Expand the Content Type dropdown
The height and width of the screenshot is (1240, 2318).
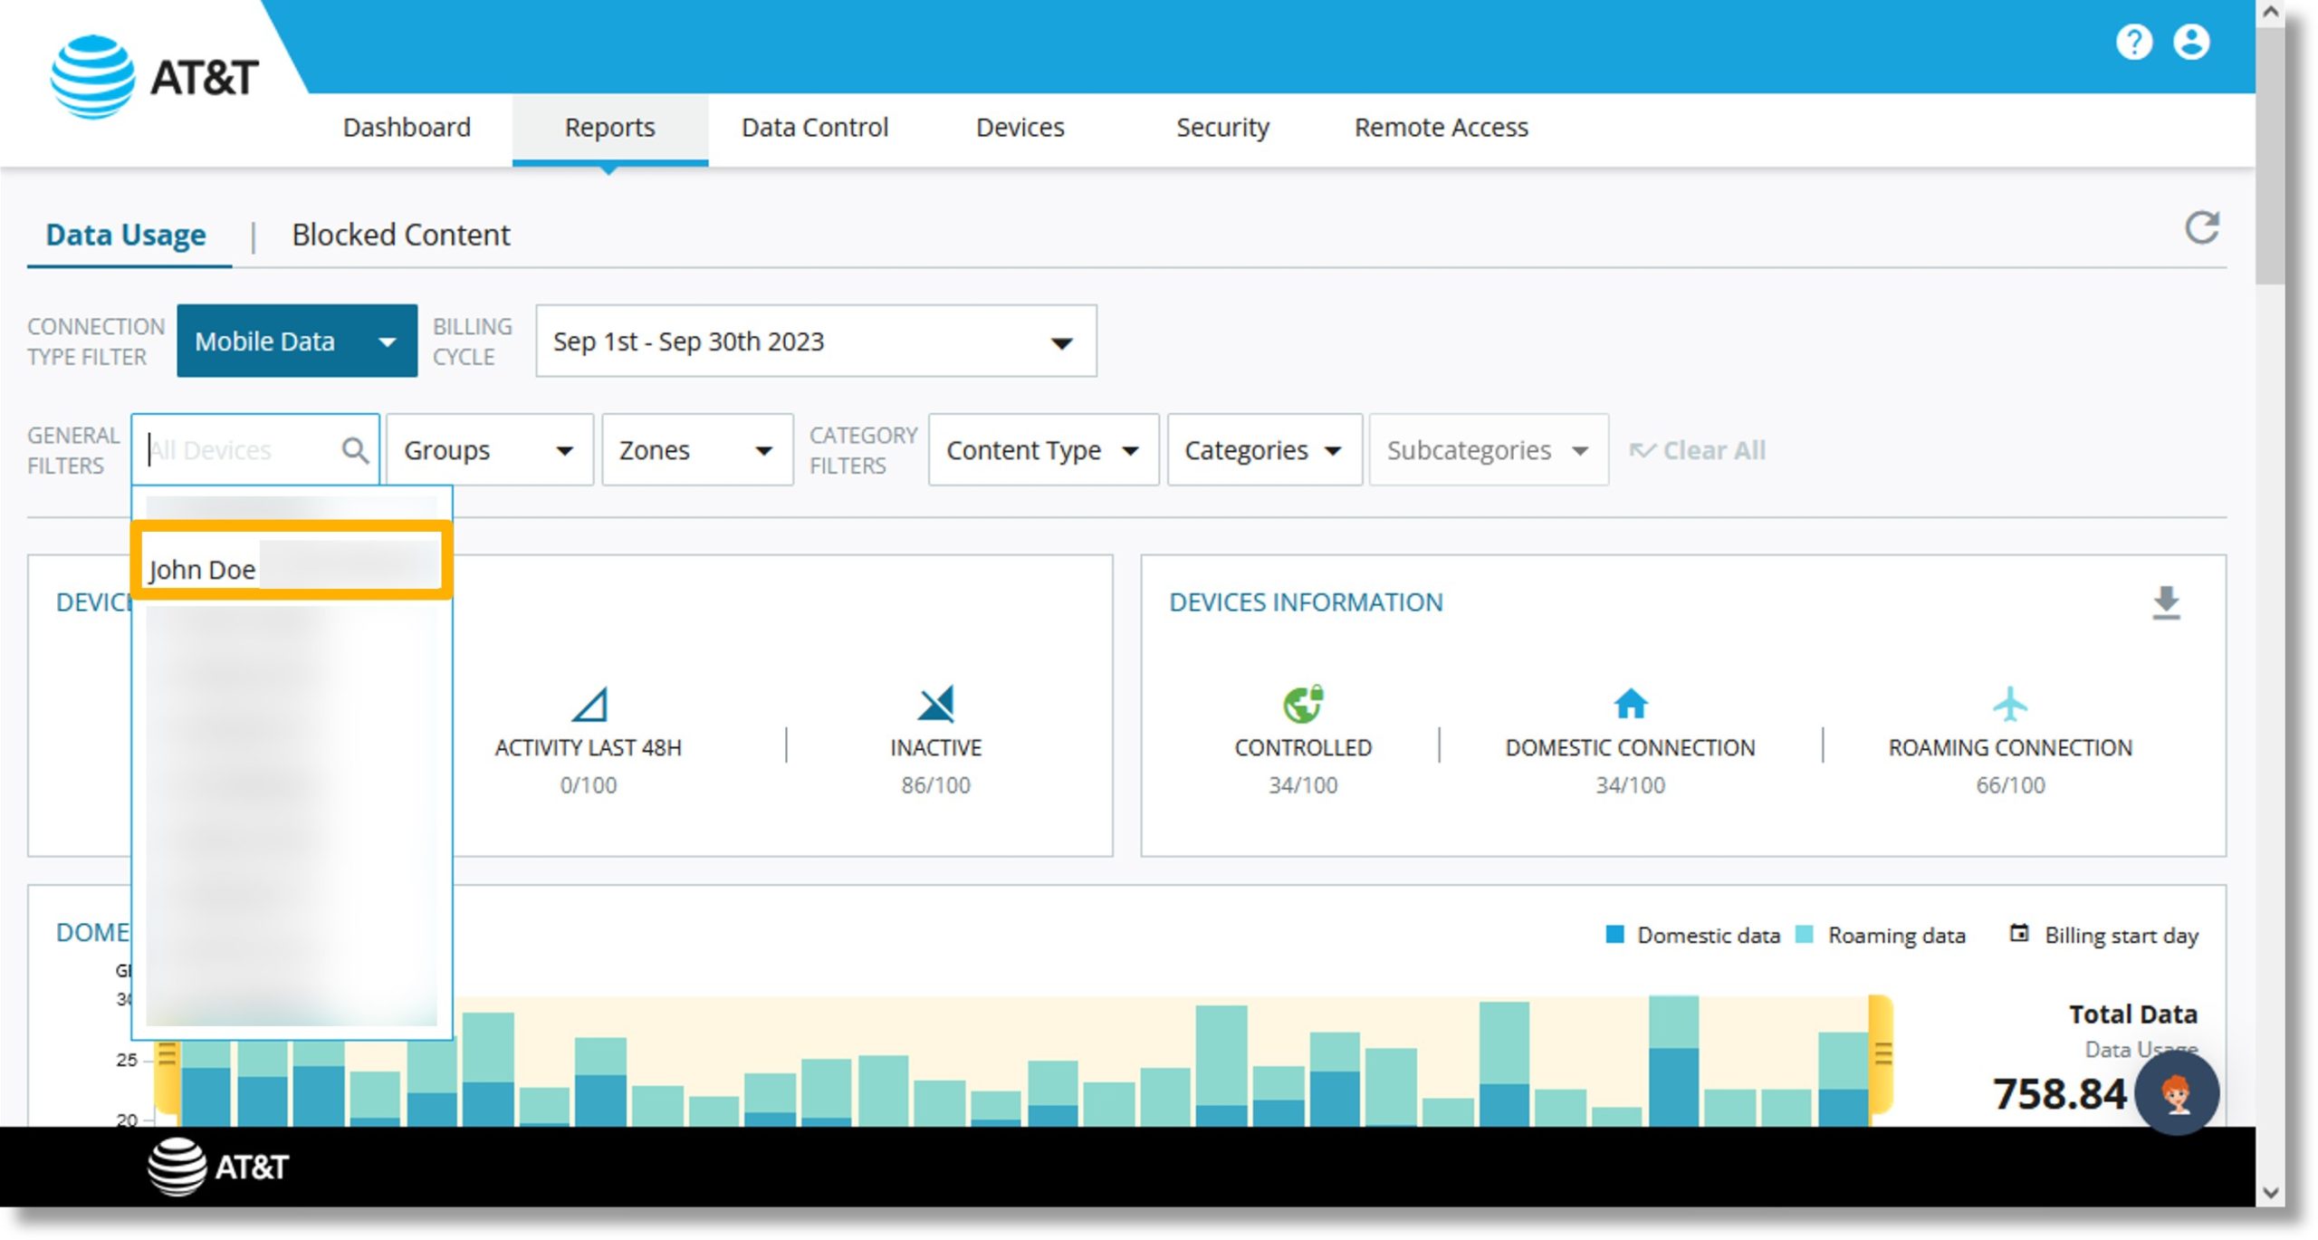1043,450
